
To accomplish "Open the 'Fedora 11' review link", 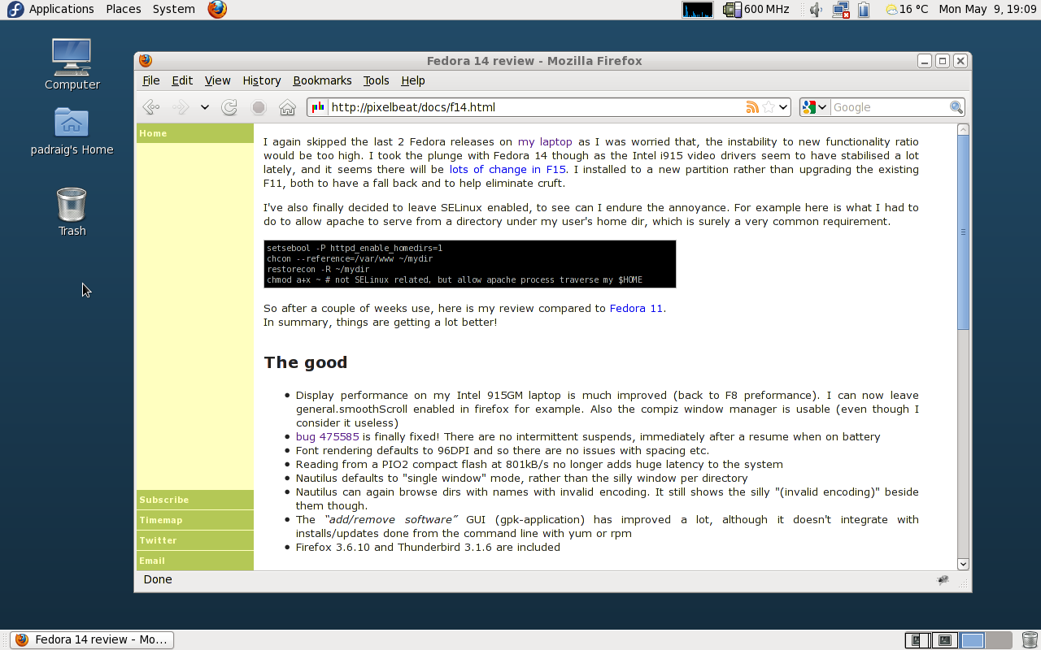I will click(637, 308).
